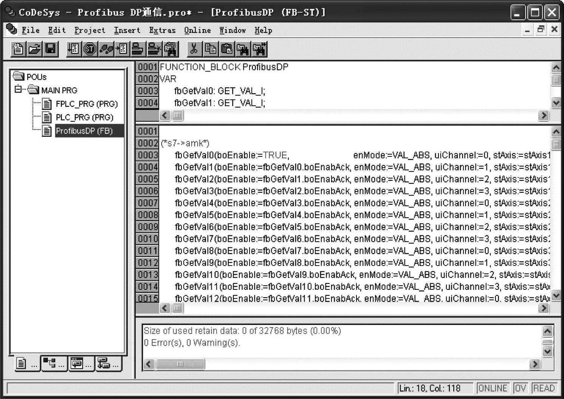Open a project file via the toolbar

click(34, 49)
